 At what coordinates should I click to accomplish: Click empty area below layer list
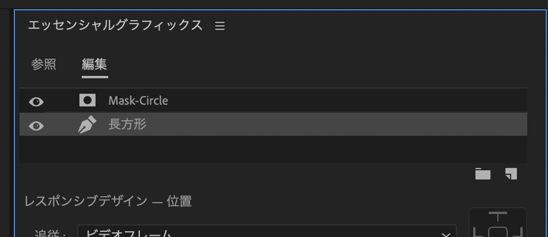pos(273,150)
